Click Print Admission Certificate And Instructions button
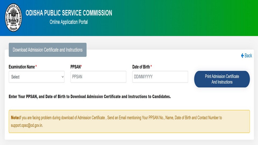This screenshot has width=258, height=145. pyautogui.click(x=222, y=79)
